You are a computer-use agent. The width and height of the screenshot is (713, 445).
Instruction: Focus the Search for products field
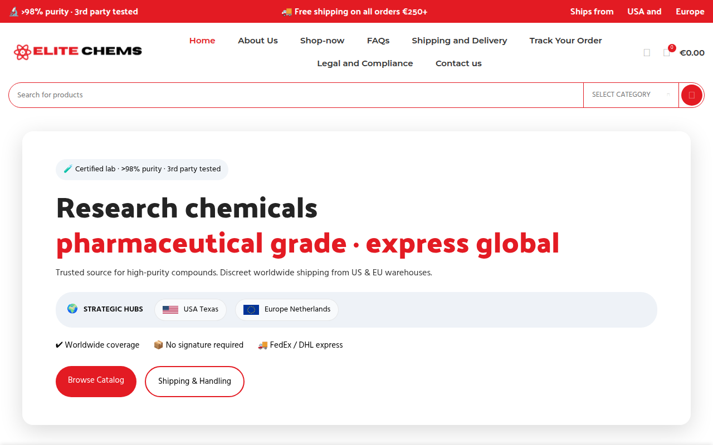click(x=296, y=95)
